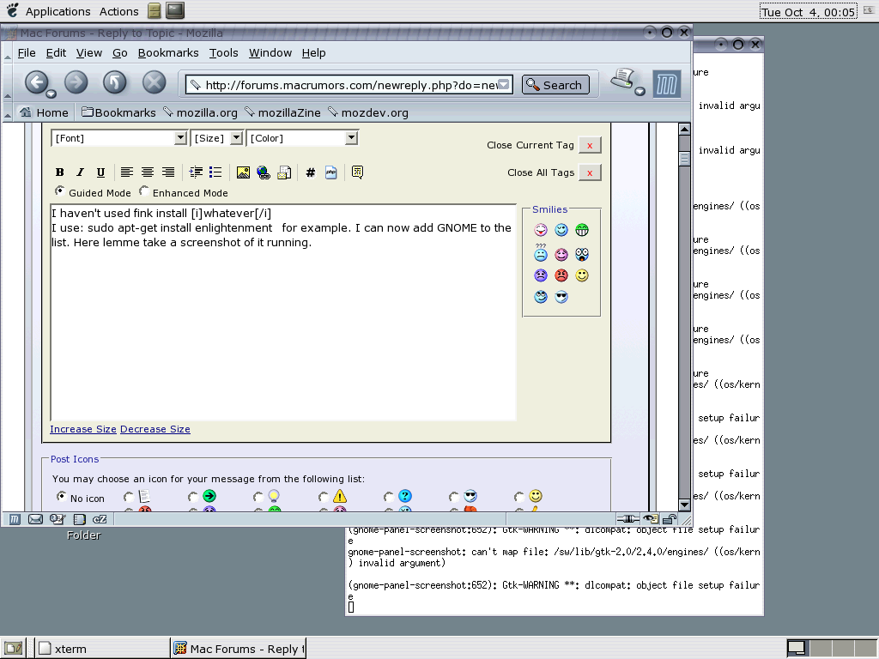Open the mozillaZine bookmark link
The width and height of the screenshot is (879, 659).
(x=283, y=112)
